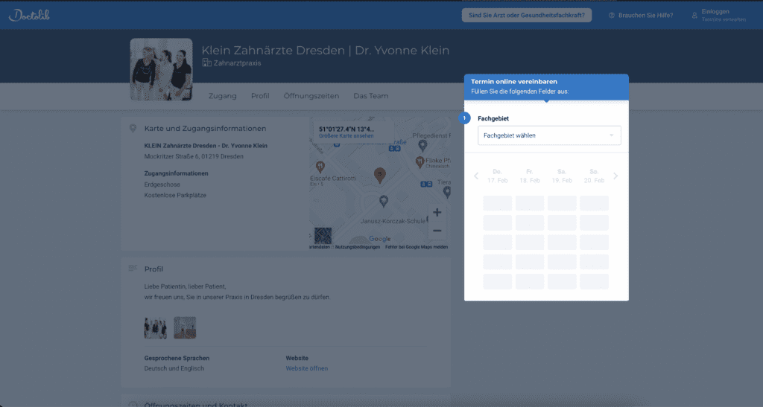Go to the Öffnungszeiten tab
The image size is (763, 407).
tap(311, 96)
